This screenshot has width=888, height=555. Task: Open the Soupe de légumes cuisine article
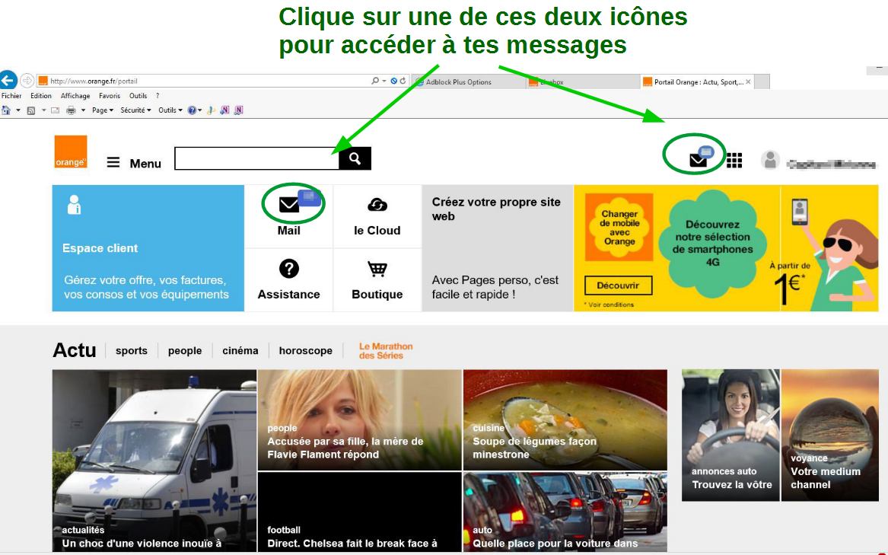point(565,420)
